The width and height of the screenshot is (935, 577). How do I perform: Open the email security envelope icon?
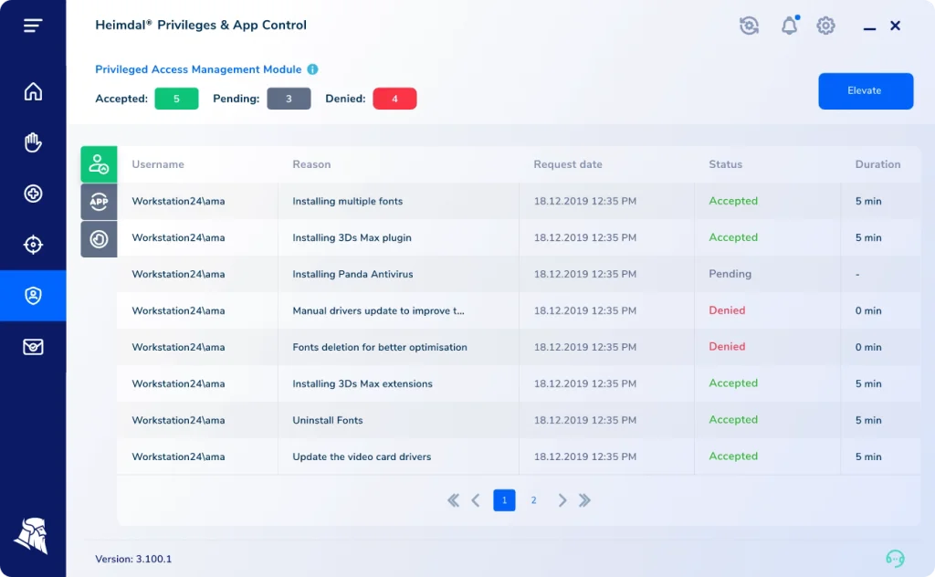pos(33,347)
